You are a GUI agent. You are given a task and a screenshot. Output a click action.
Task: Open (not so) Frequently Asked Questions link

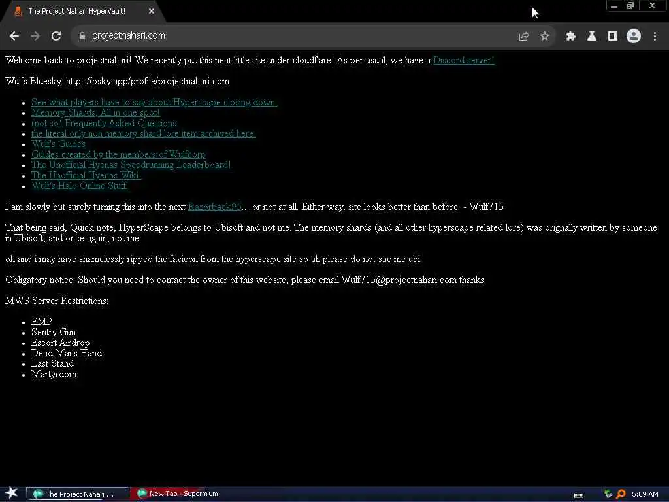pyautogui.click(x=104, y=123)
